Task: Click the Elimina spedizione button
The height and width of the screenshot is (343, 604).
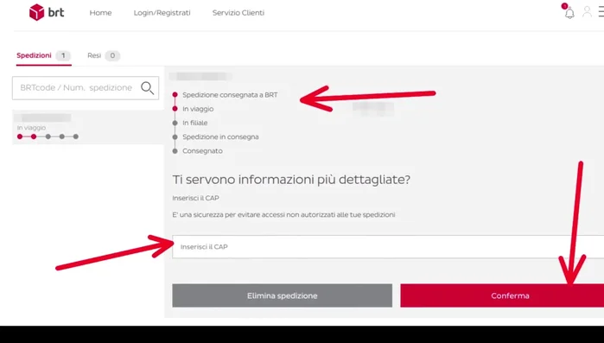Action: 282,295
